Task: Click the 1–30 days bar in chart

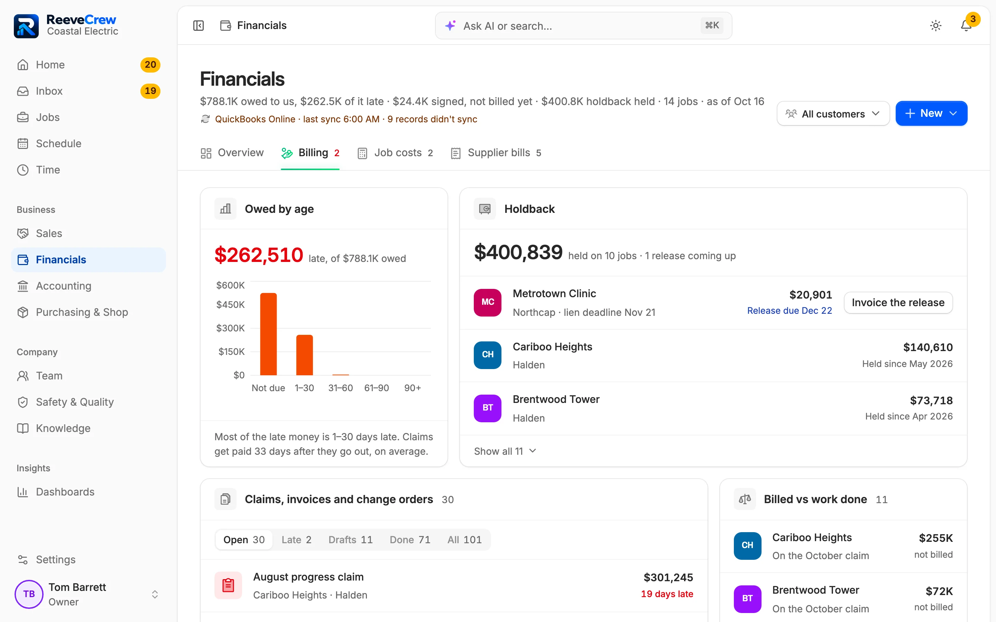Action: click(x=305, y=355)
